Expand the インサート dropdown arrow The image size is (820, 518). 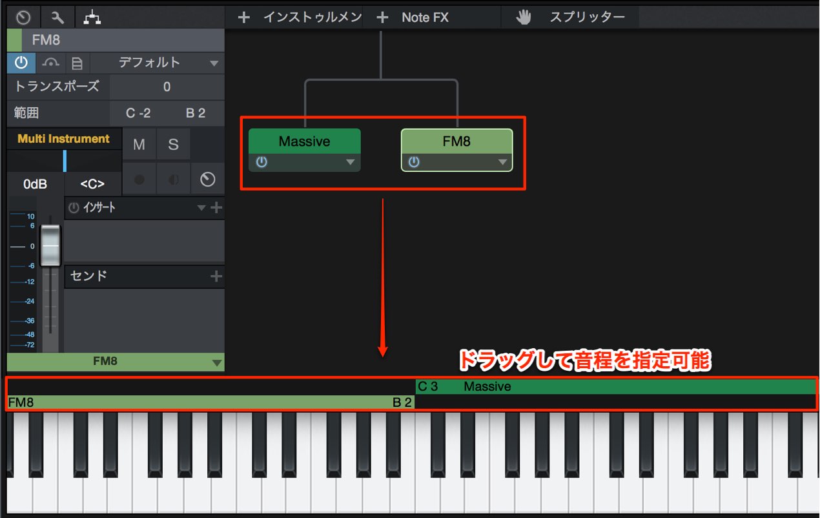point(201,208)
